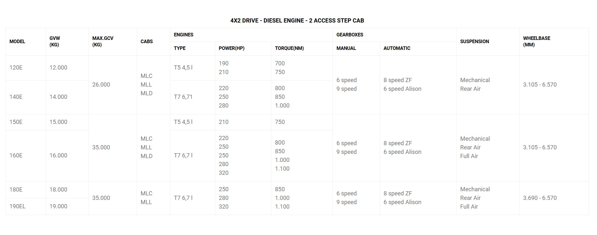The width and height of the screenshot is (597, 235).
Task: Select the MODEL column header
Action: tap(17, 42)
